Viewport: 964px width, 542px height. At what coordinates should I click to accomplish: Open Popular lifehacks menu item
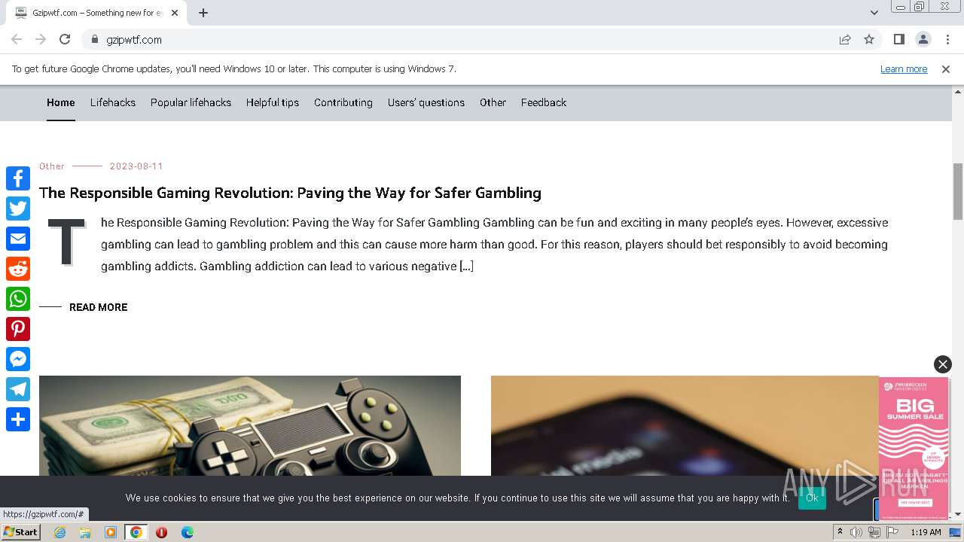(191, 102)
